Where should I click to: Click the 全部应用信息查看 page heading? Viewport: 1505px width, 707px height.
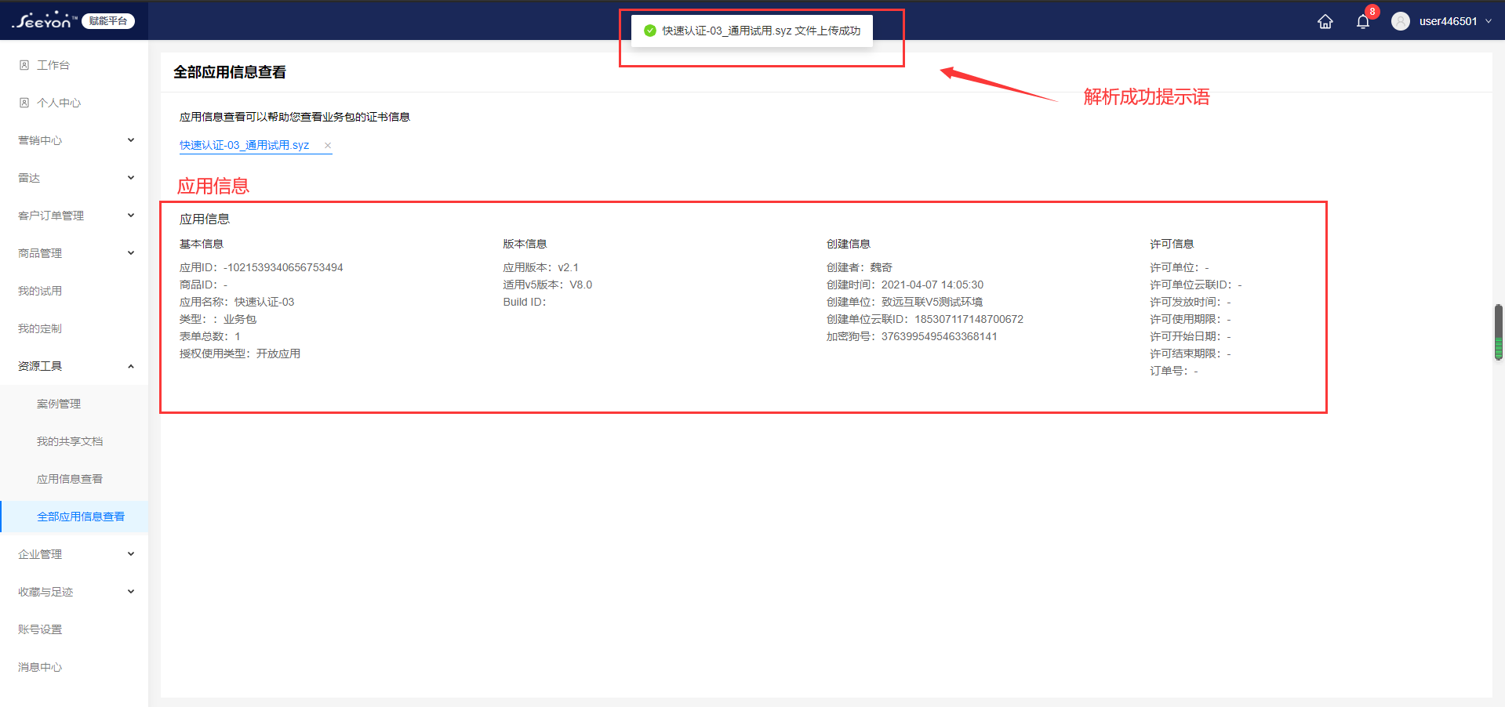230,72
